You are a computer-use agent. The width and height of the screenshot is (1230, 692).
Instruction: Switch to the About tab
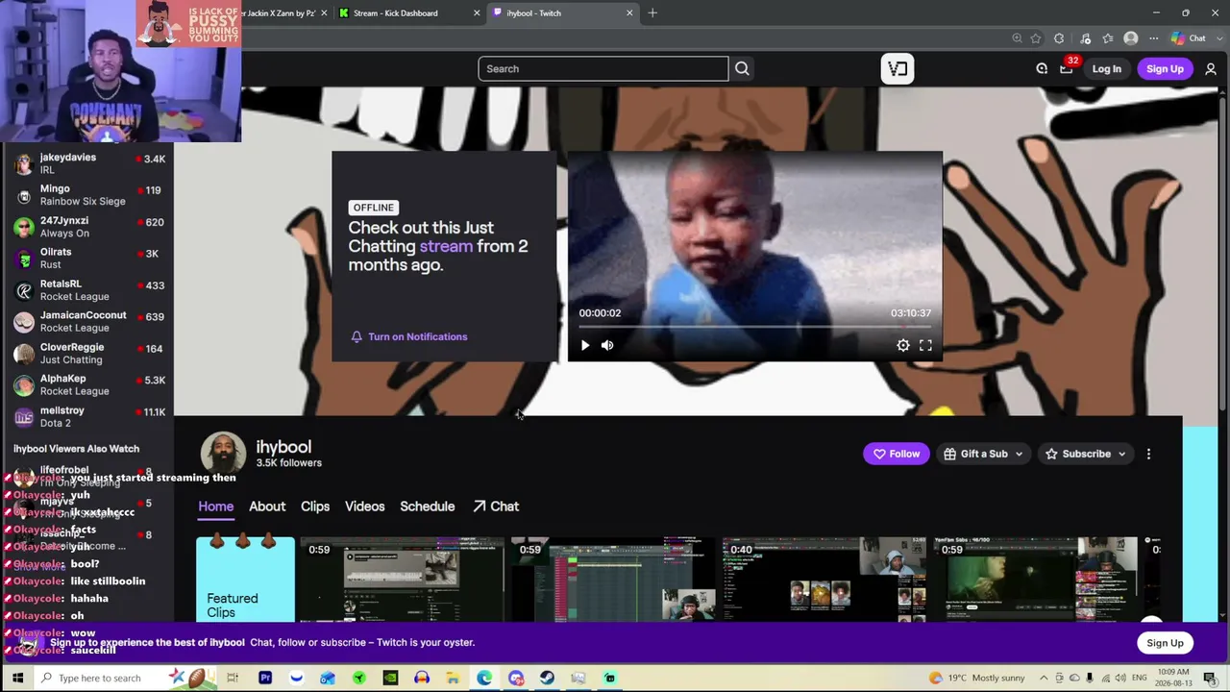coord(267,507)
